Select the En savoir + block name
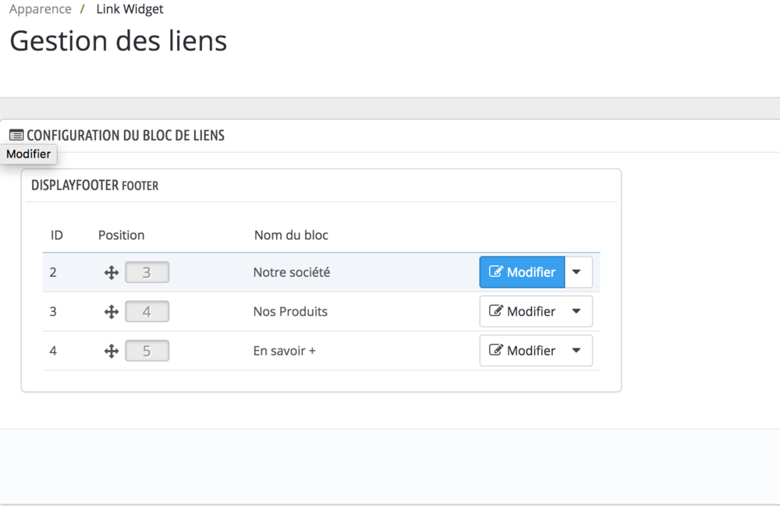Image resolution: width=780 pixels, height=506 pixels. coord(284,351)
